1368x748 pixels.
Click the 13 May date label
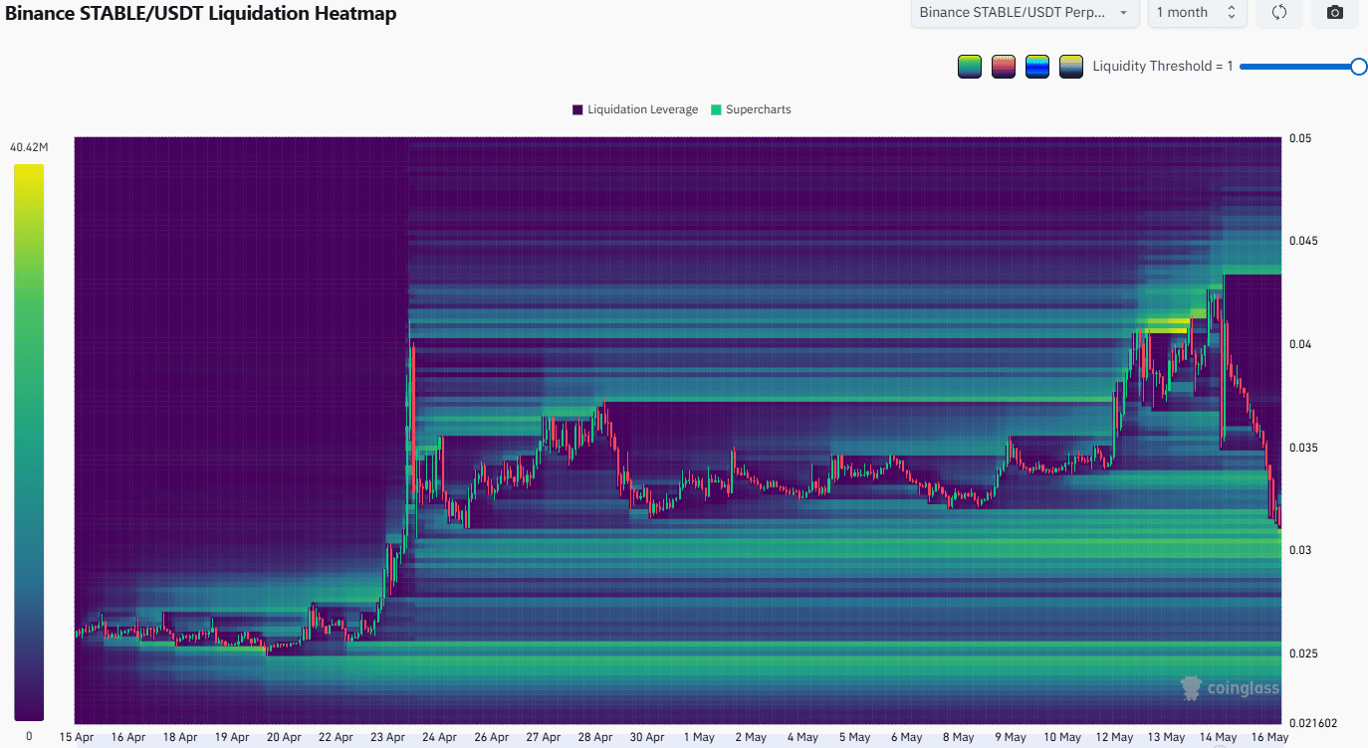[1166, 737]
